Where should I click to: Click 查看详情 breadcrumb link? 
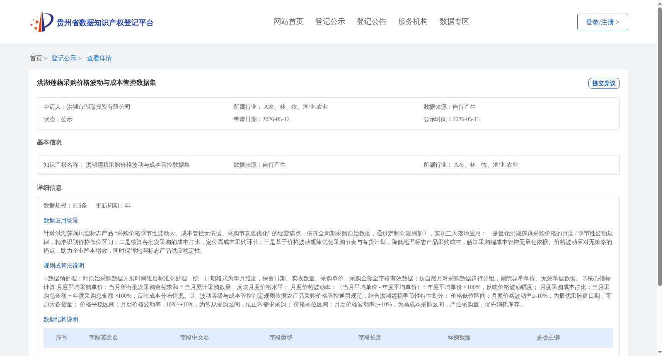[x=99, y=58]
